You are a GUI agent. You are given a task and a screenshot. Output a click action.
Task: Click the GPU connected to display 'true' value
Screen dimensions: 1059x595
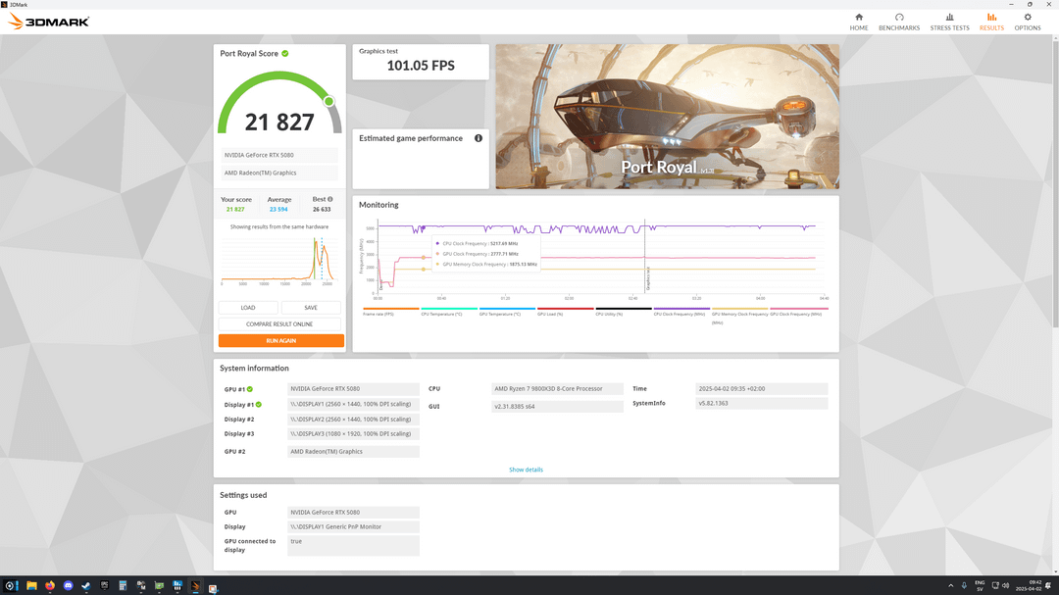353,545
